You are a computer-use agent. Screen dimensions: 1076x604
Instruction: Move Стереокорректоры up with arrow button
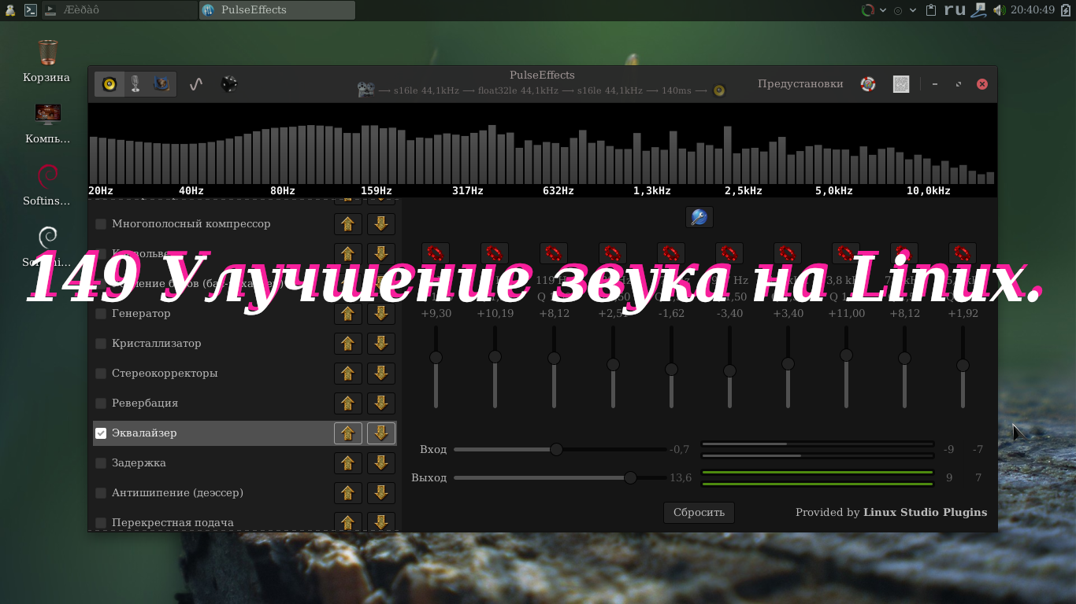tap(348, 374)
